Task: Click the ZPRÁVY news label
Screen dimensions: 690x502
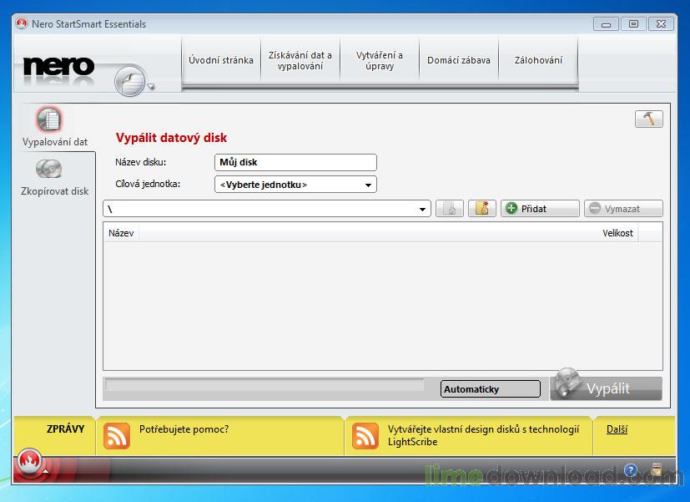Action: pos(65,428)
